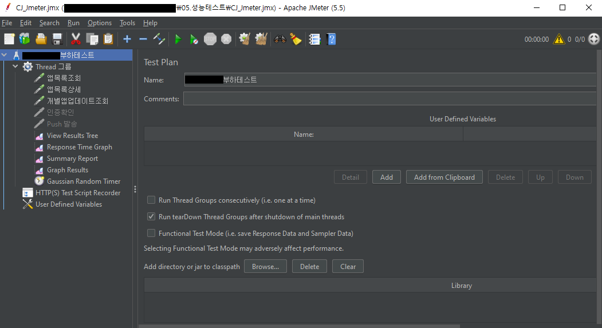Viewport: 602px width, 328px height.
Task: Start the test with green play icon
Action: (x=178, y=39)
